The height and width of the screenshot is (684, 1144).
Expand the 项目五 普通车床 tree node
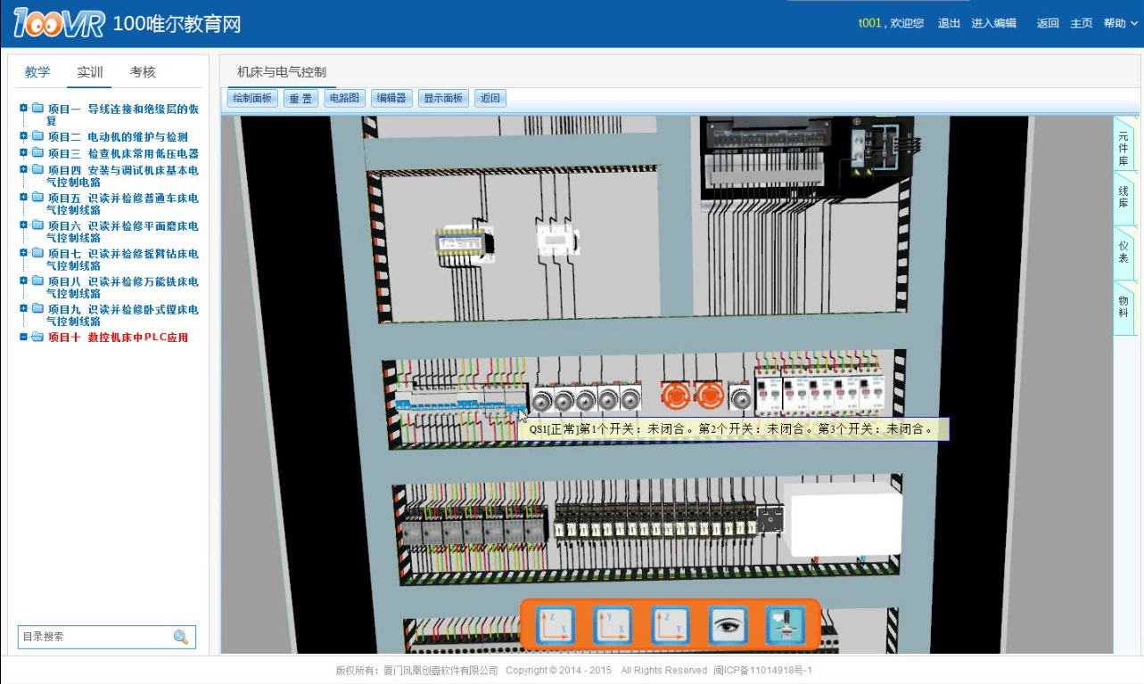tap(24, 198)
